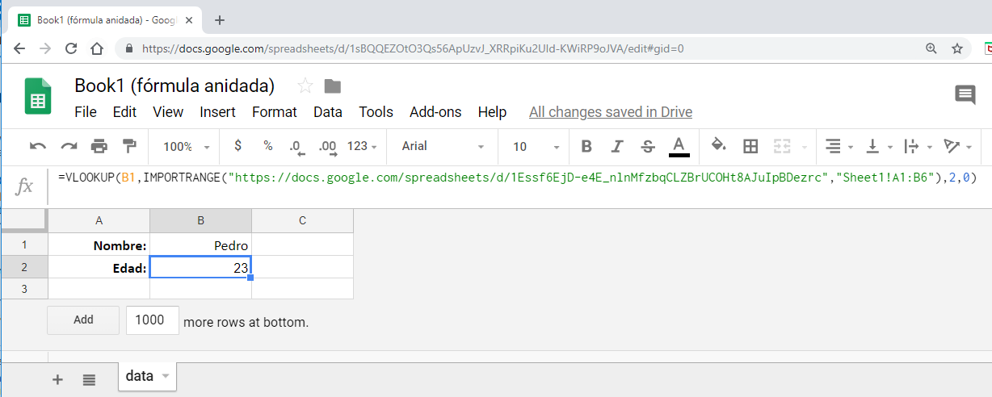This screenshot has width=992, height=397.
Task: Open the cell borders tool
Action: (x=750, y=146)
